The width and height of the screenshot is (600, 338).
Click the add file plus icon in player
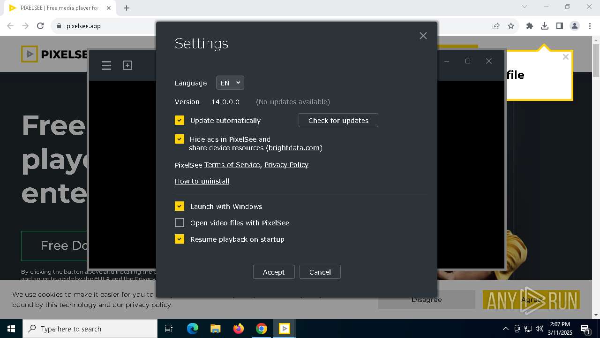coord(127,65)
